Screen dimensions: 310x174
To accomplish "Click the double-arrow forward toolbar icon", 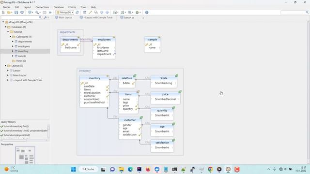I will [50, 13].
